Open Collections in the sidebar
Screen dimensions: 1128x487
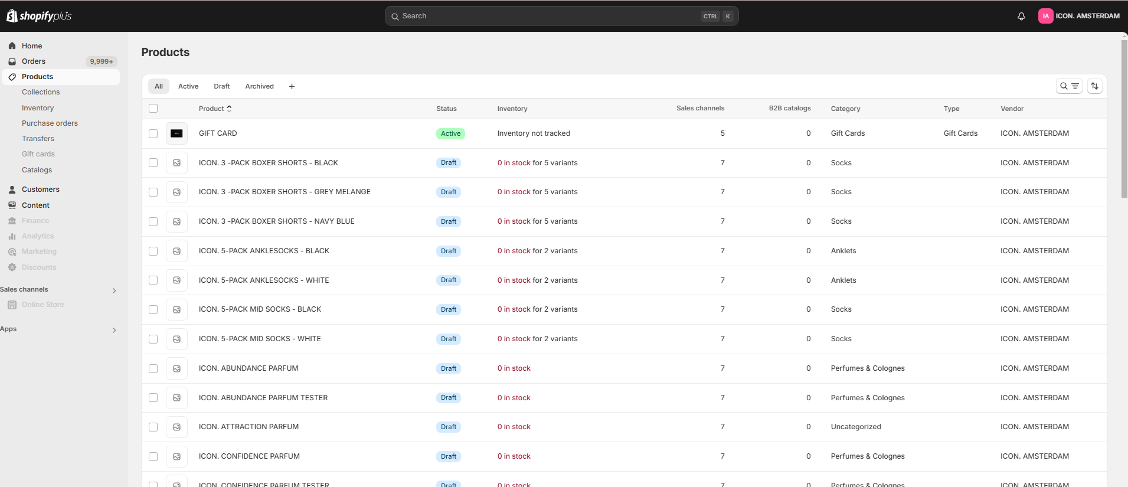(41, 92)
